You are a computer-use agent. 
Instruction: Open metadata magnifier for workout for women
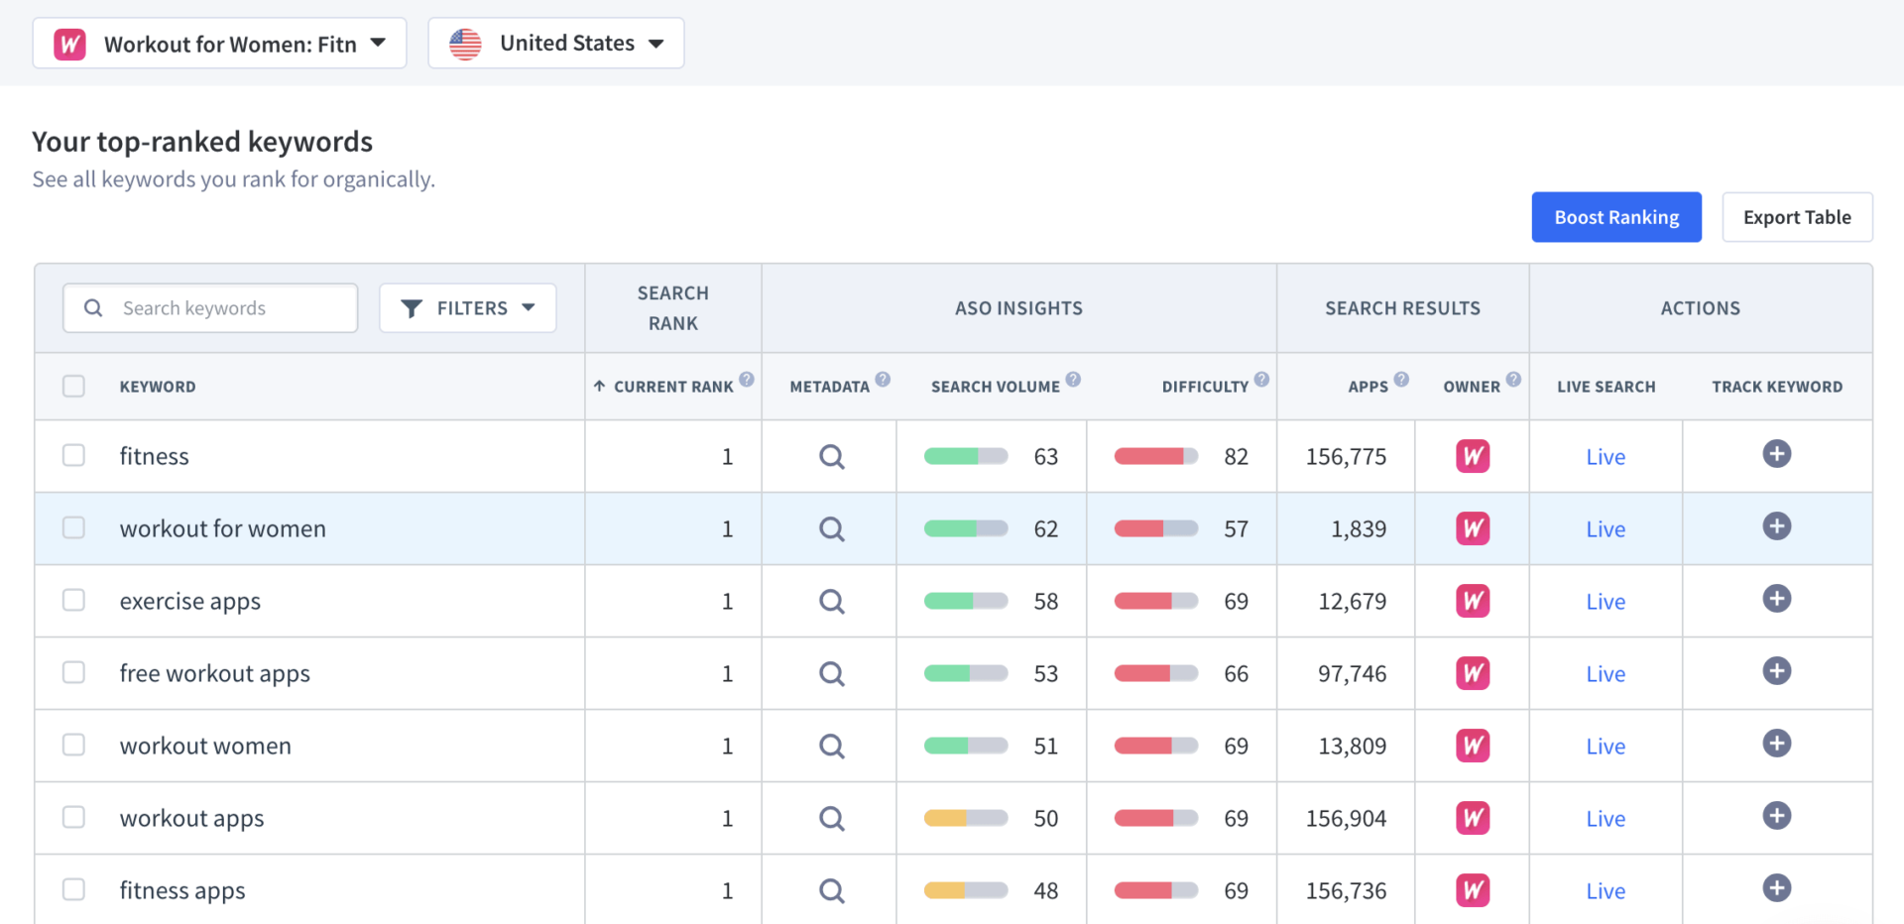click(831, 529)
